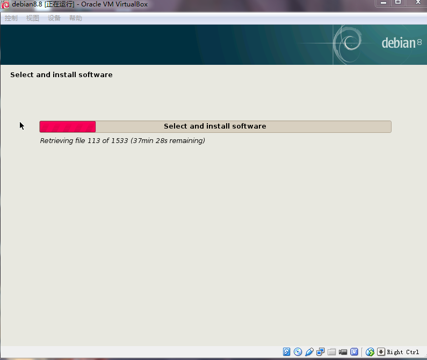Click the red filled part of progress bar
The height and width of the screenshot is (360, 427).
point(68,126)
